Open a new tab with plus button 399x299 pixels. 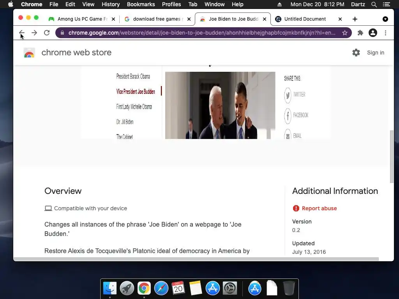(x=355, y=19)
